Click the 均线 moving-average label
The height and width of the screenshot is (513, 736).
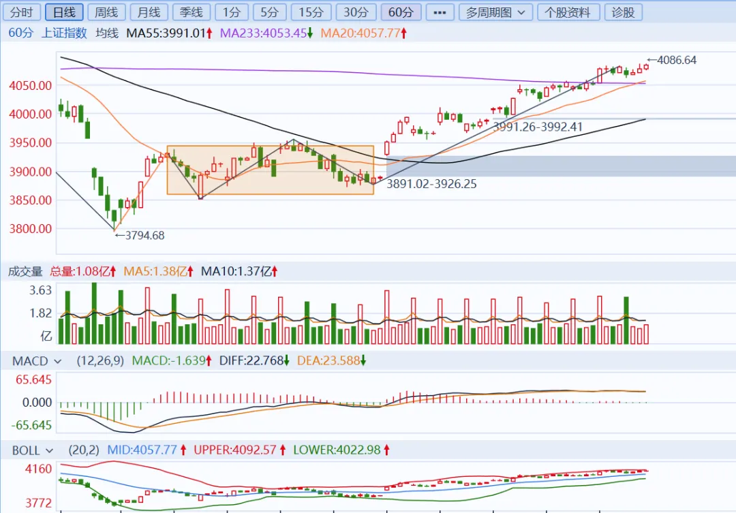(x=107, y=33)
